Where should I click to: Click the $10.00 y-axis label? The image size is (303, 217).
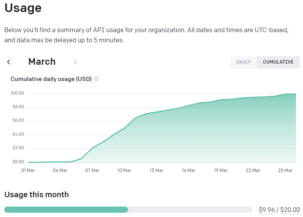(x=18, y=93)
